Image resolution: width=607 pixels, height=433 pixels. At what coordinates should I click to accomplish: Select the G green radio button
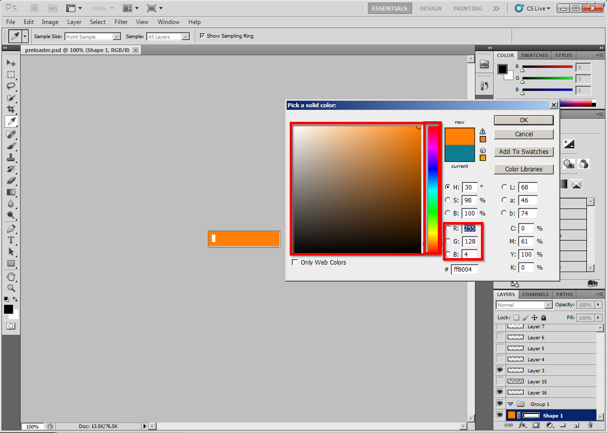(x=448, y=241)
